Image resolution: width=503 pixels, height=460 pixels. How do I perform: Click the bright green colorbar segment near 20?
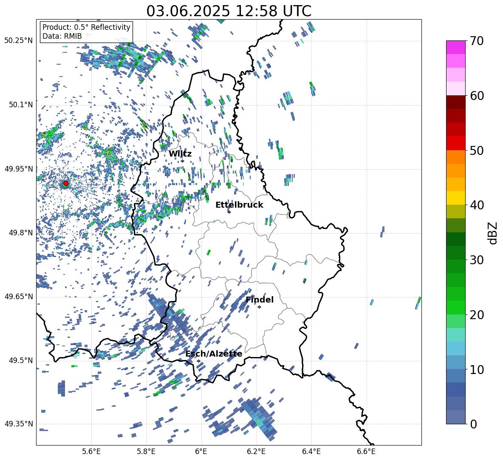tap(456, 307)
